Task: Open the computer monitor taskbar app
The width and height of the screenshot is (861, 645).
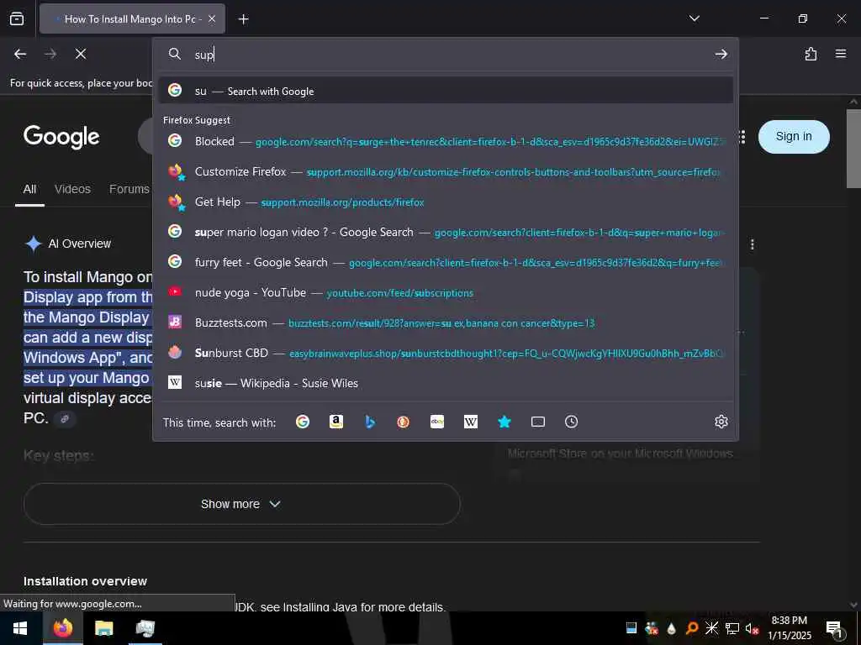Action: 145,628
